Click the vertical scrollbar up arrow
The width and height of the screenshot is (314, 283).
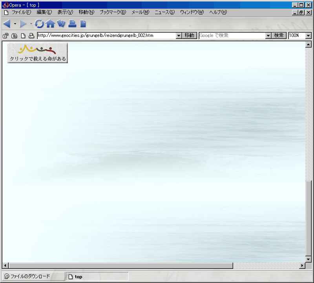[309, 44]
